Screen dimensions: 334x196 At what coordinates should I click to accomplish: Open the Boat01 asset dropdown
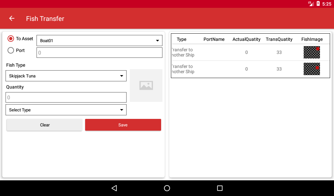(x=99, y=41)
